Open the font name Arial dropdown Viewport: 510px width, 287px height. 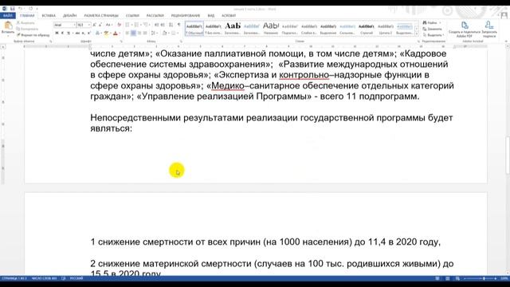click(x=74, y=25)
